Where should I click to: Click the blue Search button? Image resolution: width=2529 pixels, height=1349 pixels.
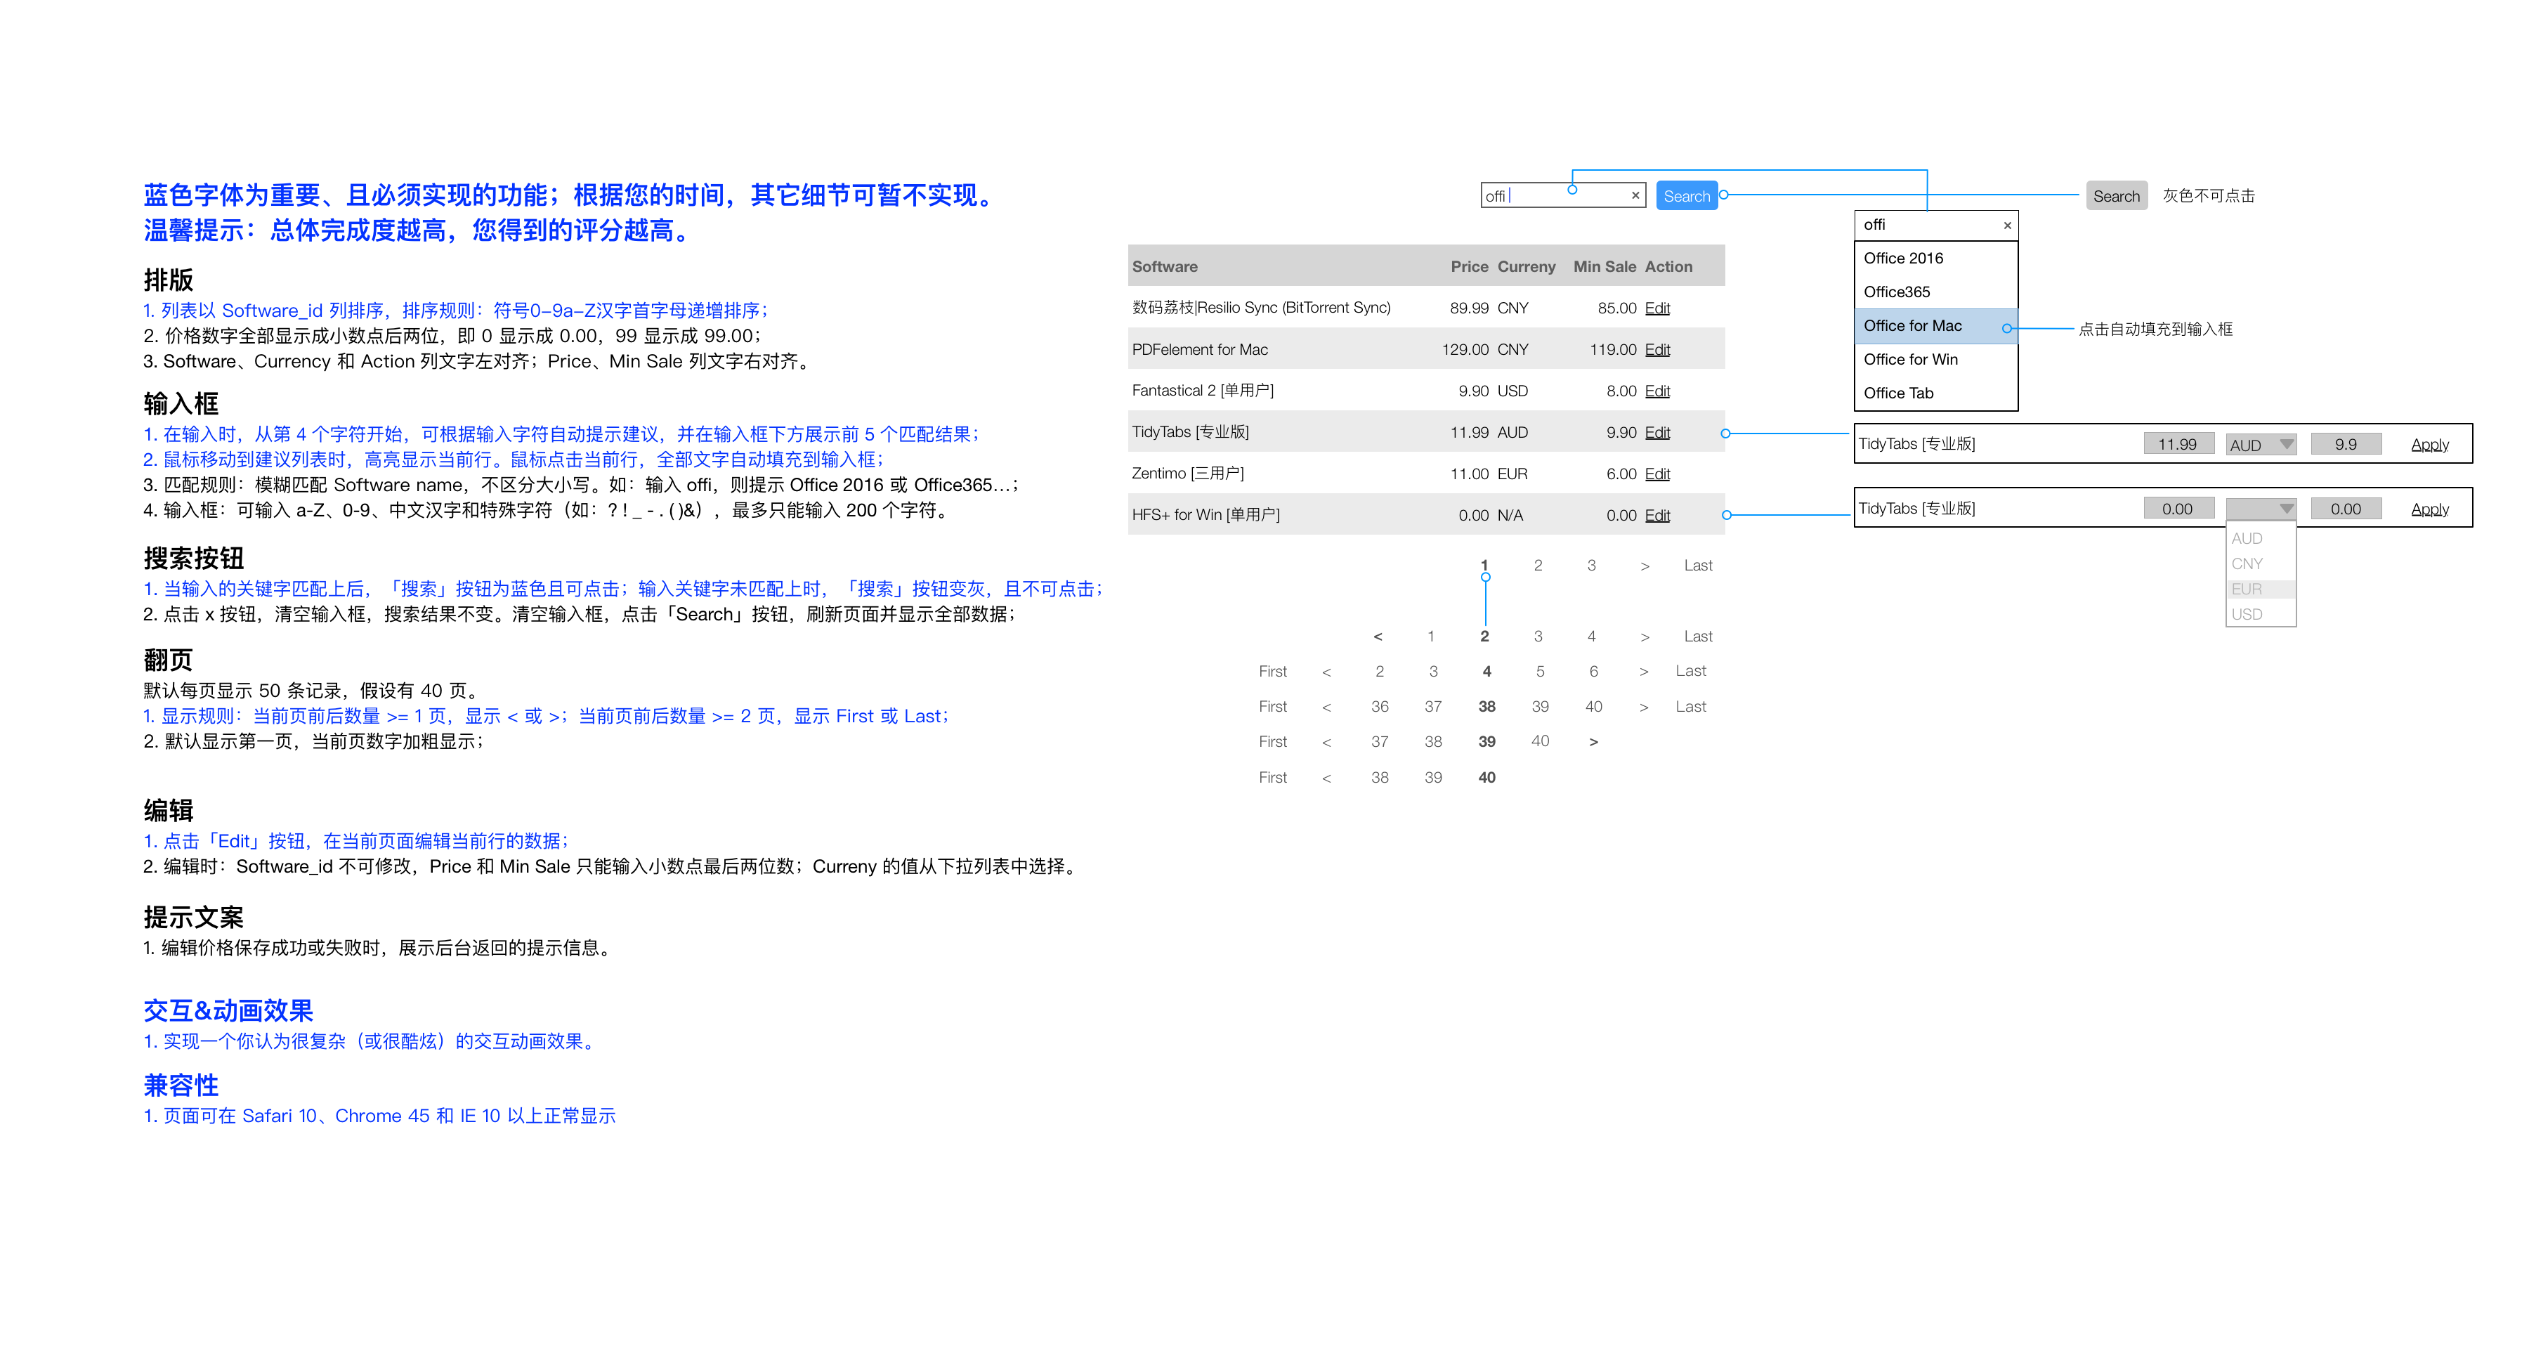coord(1686,195)
